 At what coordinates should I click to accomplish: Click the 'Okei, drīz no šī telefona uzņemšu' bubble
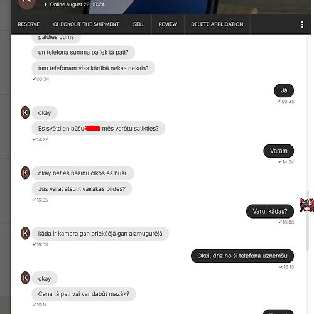tap(242, 256)
